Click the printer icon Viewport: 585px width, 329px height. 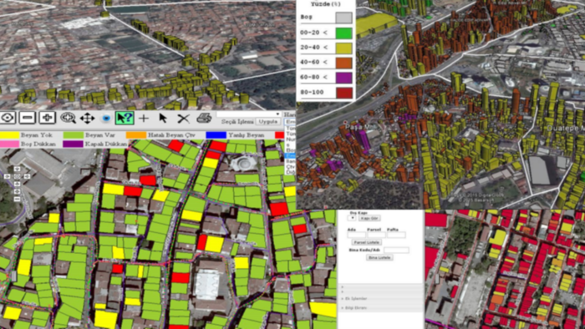pyautogui.click(x=204, y=118)
